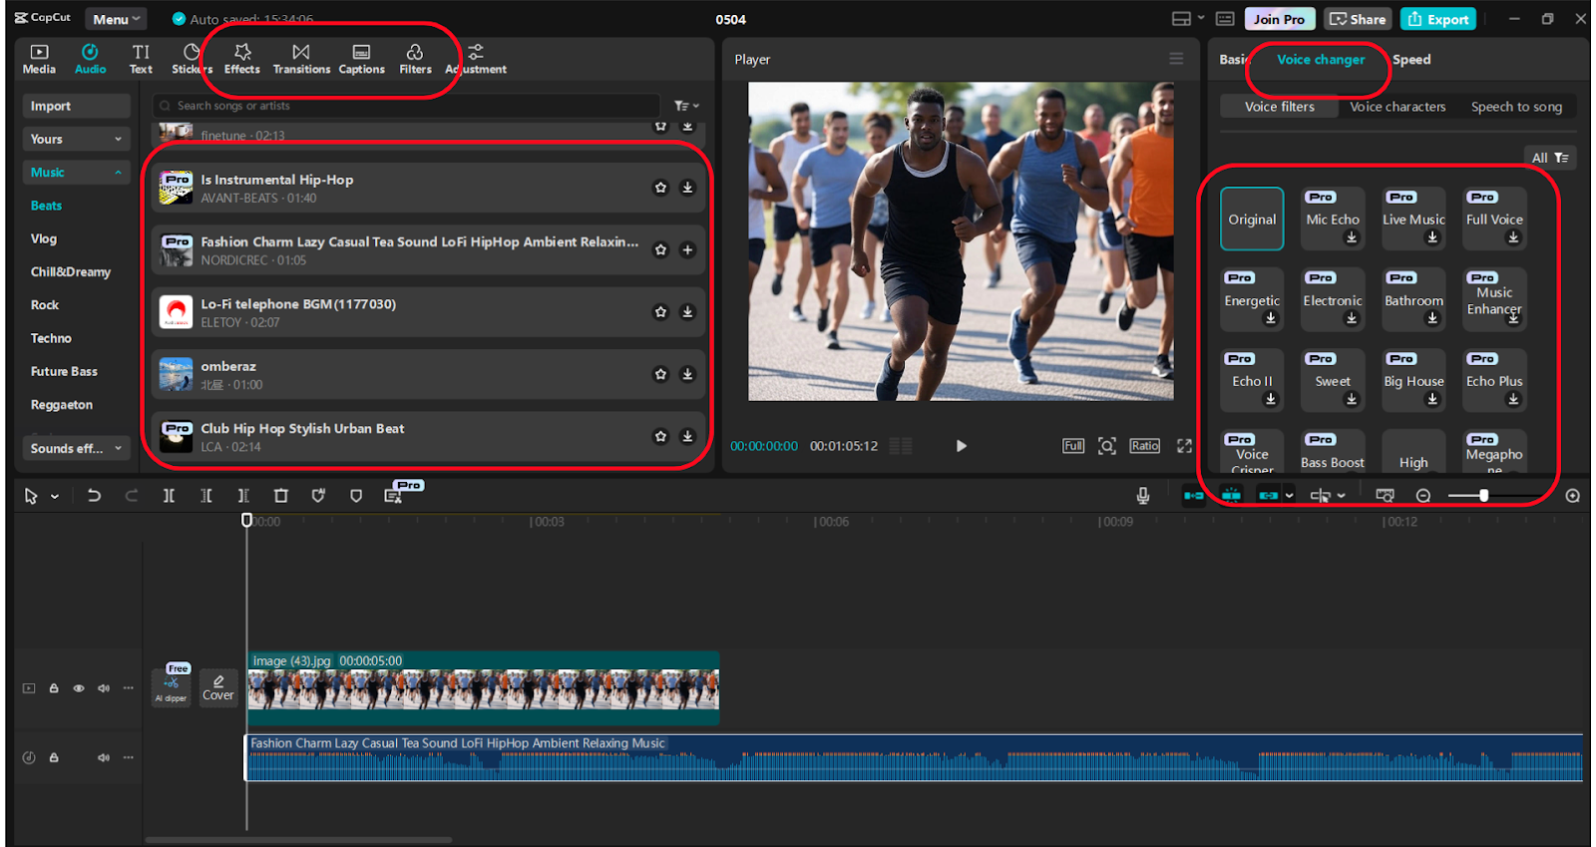Add Fashion Charm track with plus icon
Image resolution: width=1596 pixels, height=847 pixels.
687,249
